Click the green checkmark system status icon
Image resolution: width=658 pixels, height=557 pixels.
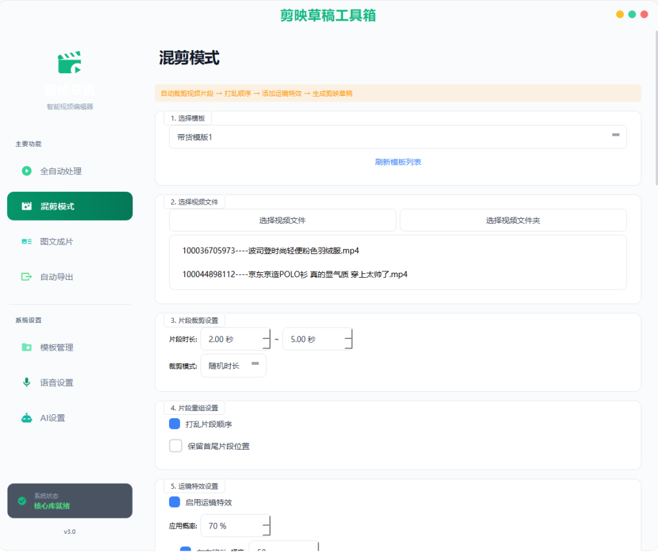click(22, 500)
